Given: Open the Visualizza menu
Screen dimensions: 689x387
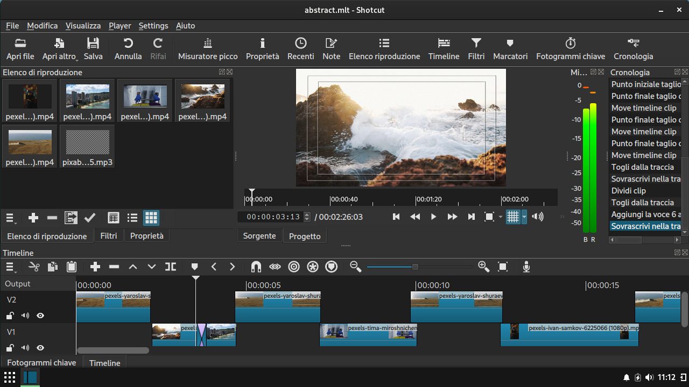Looking at the screenshot, I should click(83, 25).
